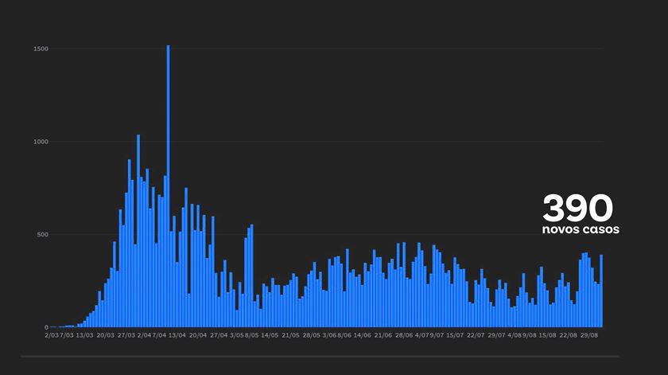Select the 29/08 date label
Image resolution: width=668 pixels, height=375 pixels.
tap(589, 336)
